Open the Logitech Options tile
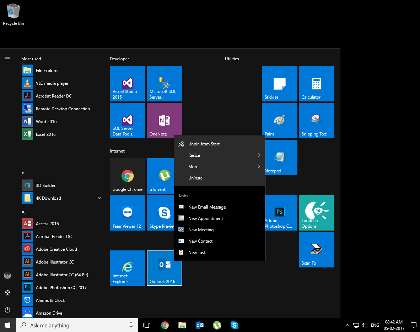The image size is (420, 332). click(x=317, y=213)
